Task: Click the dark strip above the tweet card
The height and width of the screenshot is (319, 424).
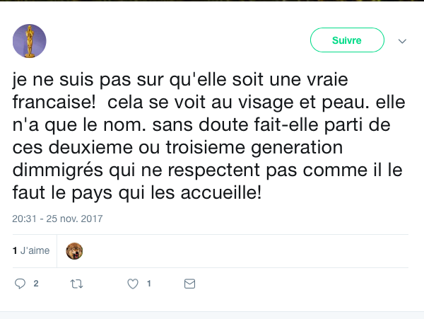Action: [x=212, y=1]
